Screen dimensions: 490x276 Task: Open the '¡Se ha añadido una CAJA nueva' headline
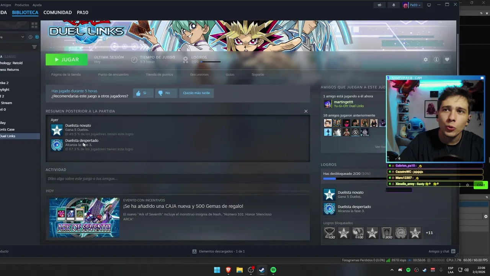tap(183, 206)
